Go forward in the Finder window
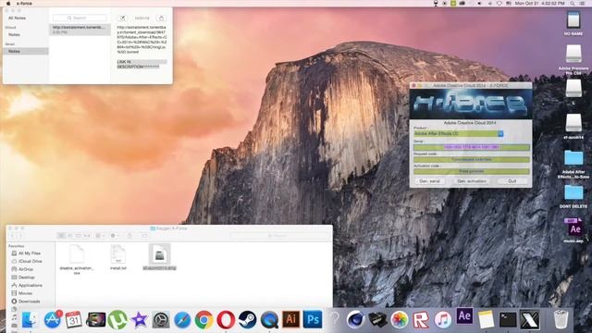This screenshot has height=333, width=592. pyautogui.click(x=20, y=236)
